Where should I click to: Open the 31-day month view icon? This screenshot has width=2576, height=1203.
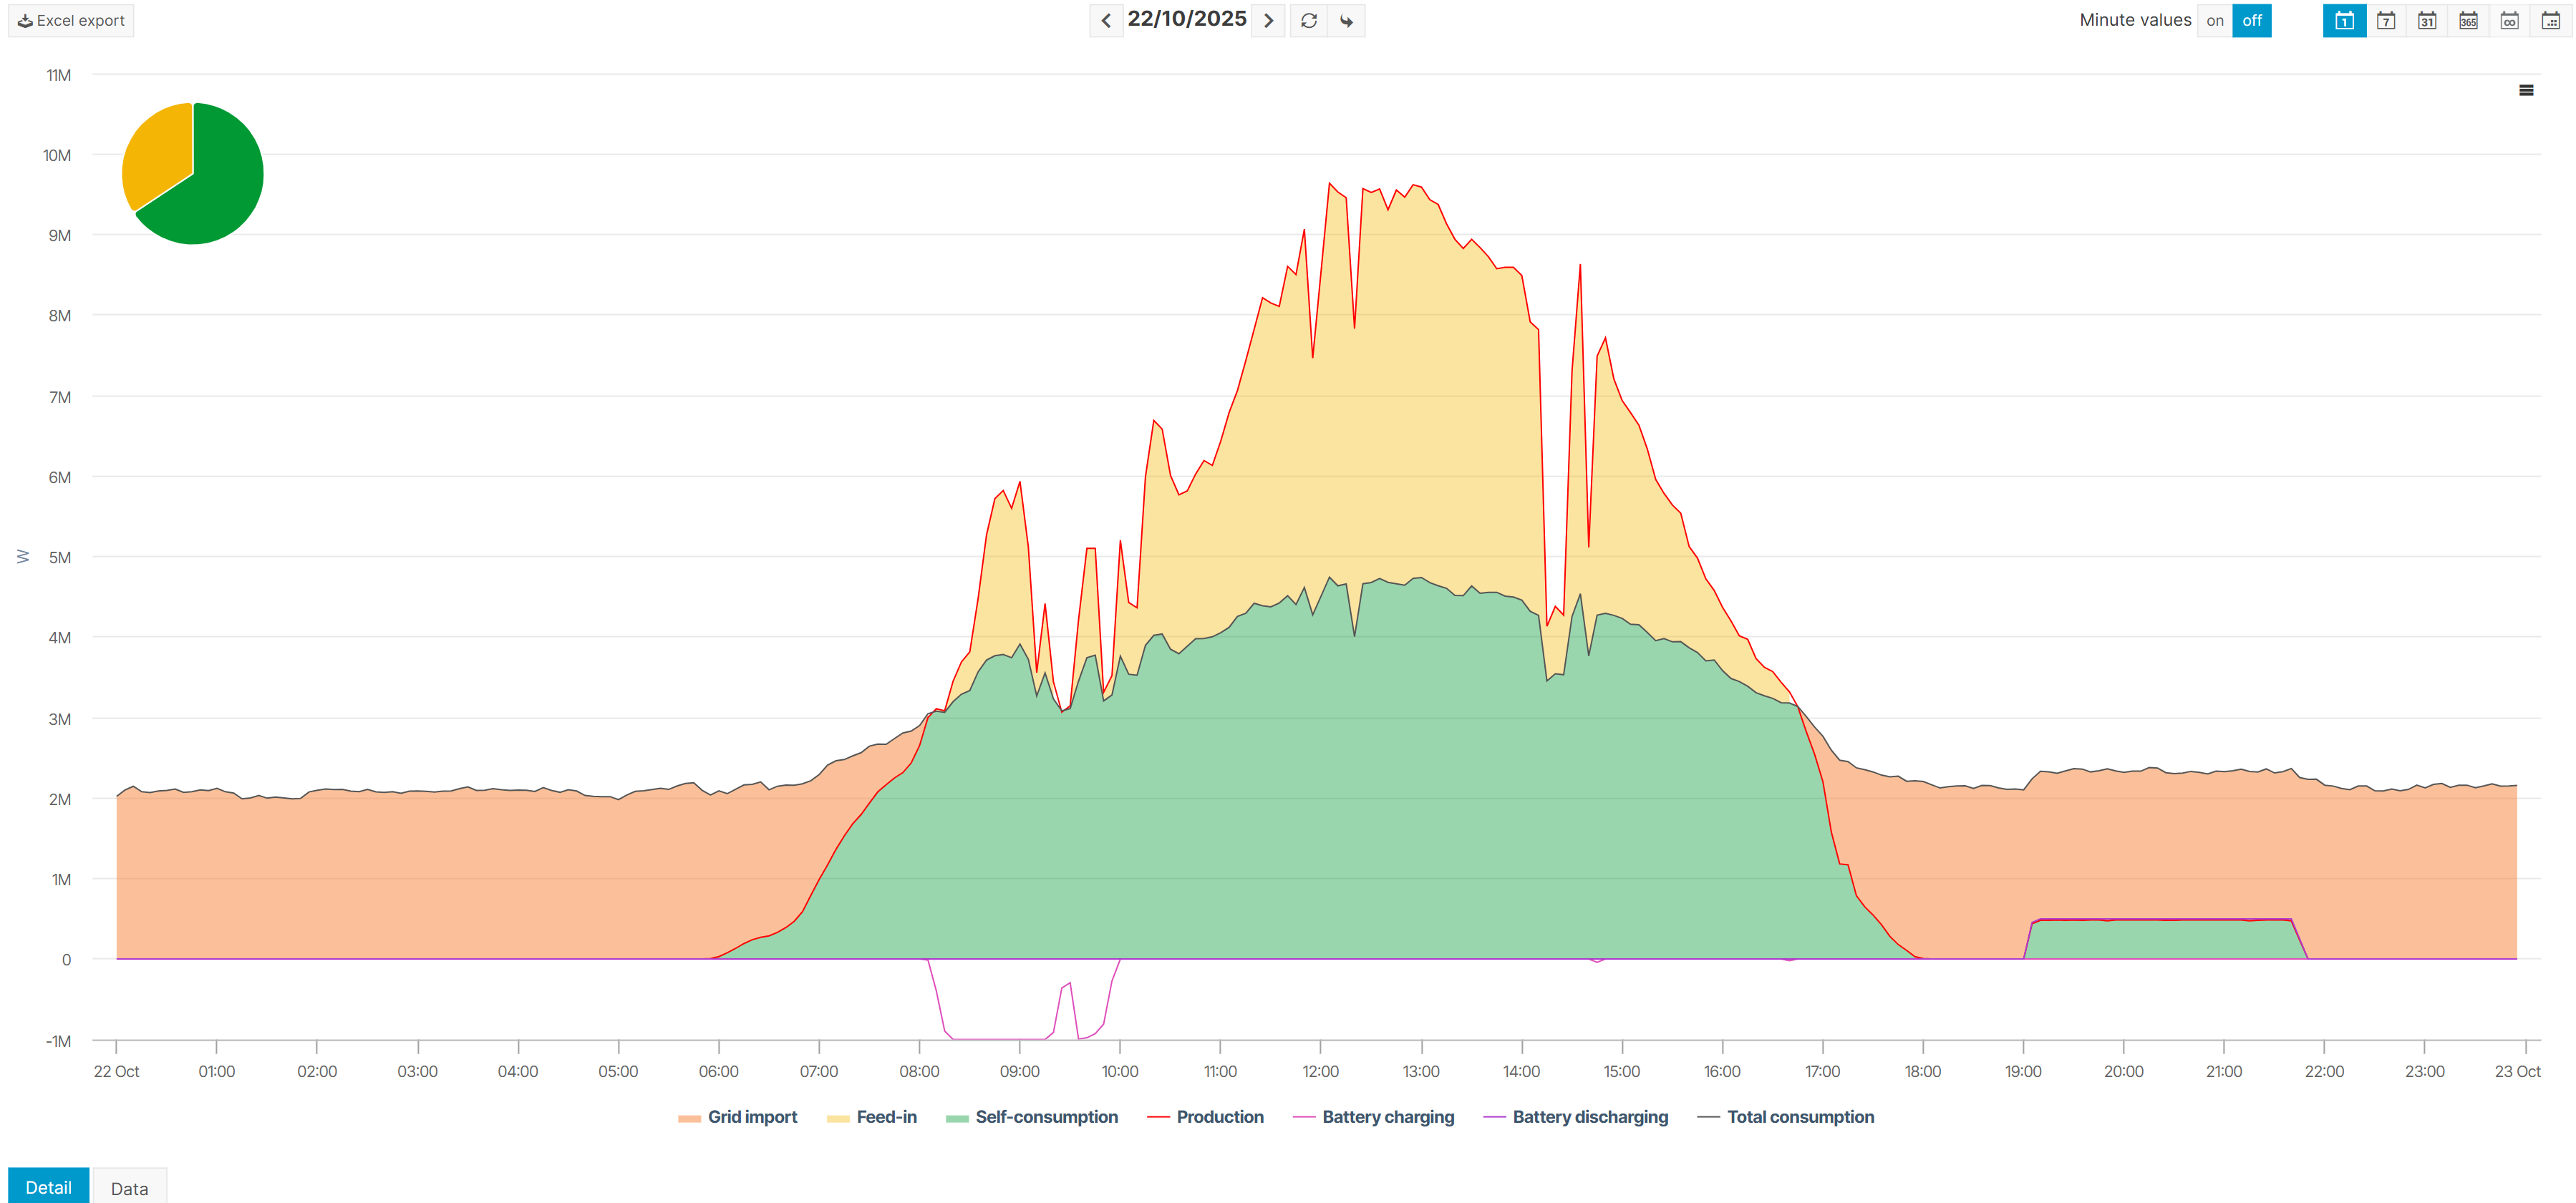(2426, 20)
